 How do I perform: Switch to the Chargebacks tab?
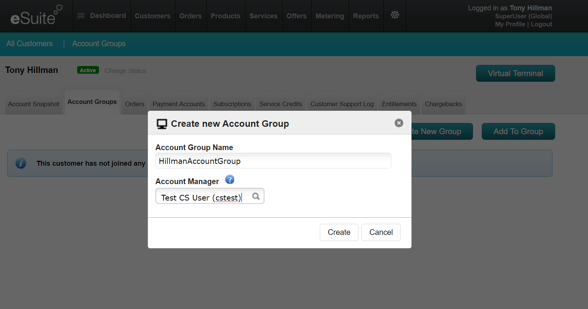pos(443,104)
